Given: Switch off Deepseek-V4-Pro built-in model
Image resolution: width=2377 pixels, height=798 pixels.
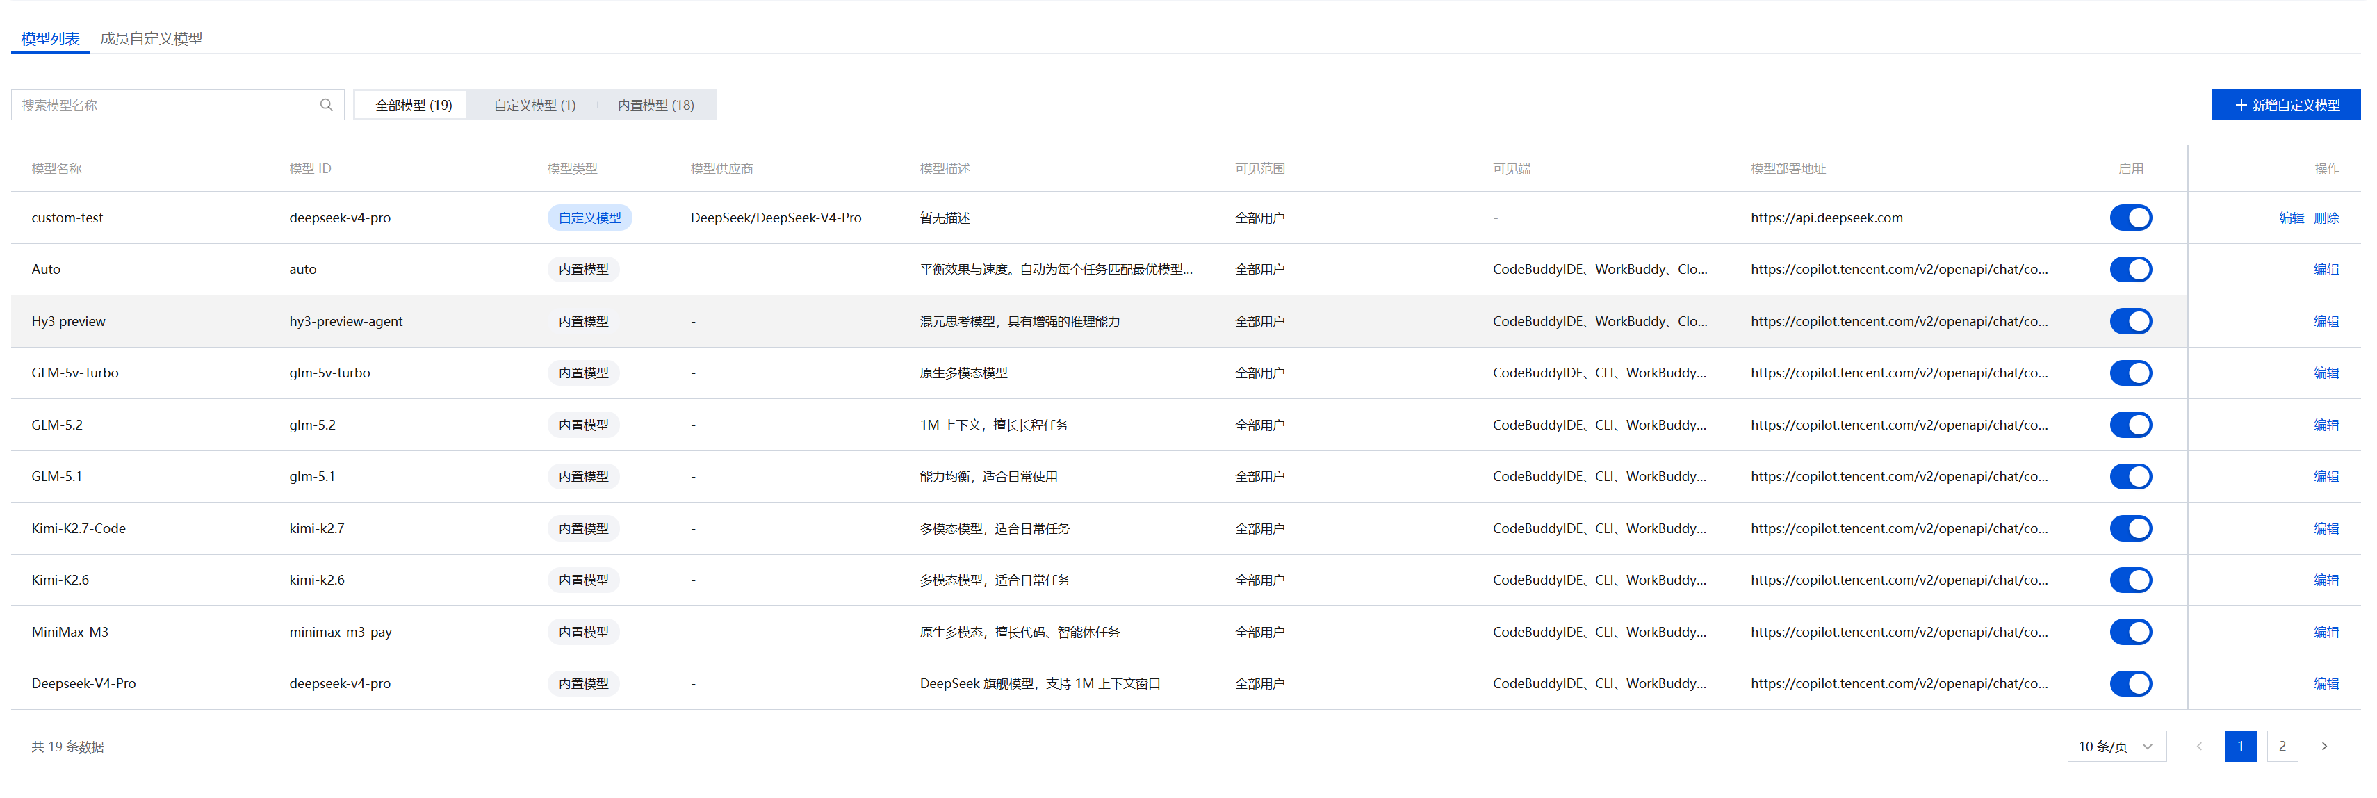Looking at the screenshot, I should tap(2131, 683).
